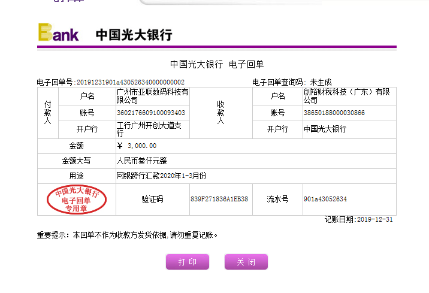This screenshot has width=429, height=293.
Task: Click the Everbright Bank logo
Action: (59, 32)
